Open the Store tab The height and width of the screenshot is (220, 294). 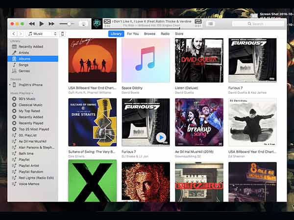[179, 34]
